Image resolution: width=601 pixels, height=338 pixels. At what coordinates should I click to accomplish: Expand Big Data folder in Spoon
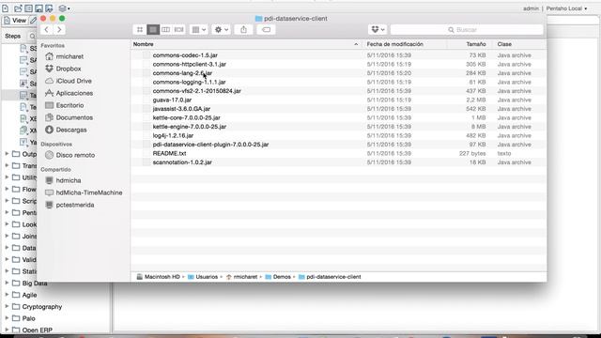click(7, 284)
